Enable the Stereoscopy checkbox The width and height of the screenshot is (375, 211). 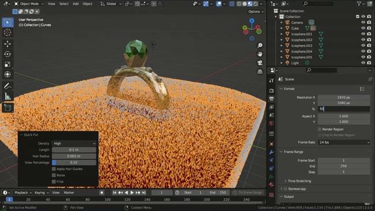click(x=285, y=189)
